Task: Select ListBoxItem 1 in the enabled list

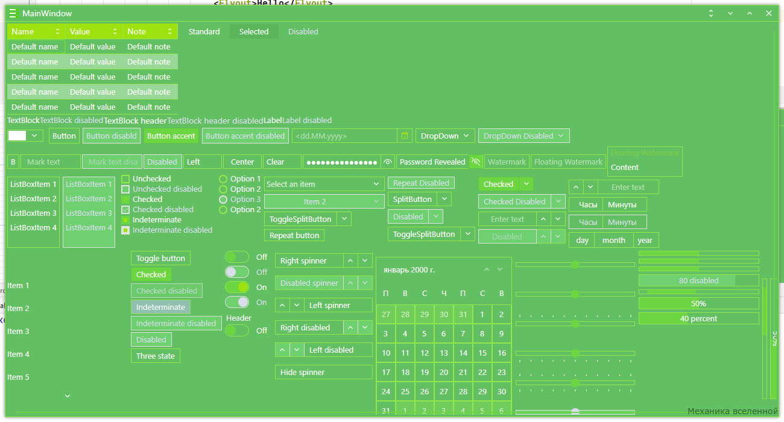Action: point(34,184)
